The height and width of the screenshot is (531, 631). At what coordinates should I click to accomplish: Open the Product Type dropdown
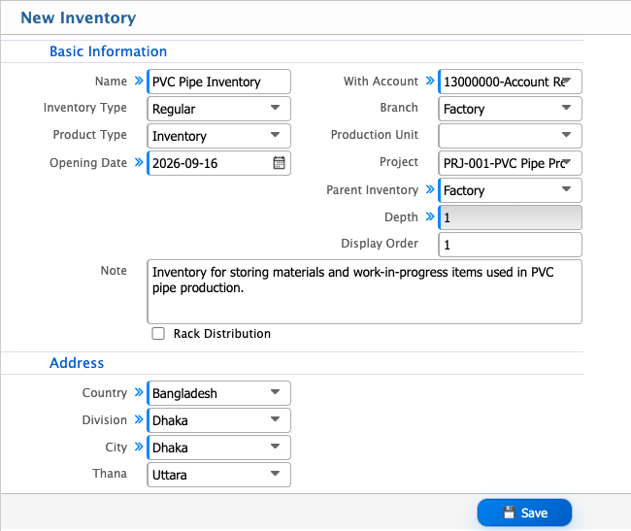[219, 136]
